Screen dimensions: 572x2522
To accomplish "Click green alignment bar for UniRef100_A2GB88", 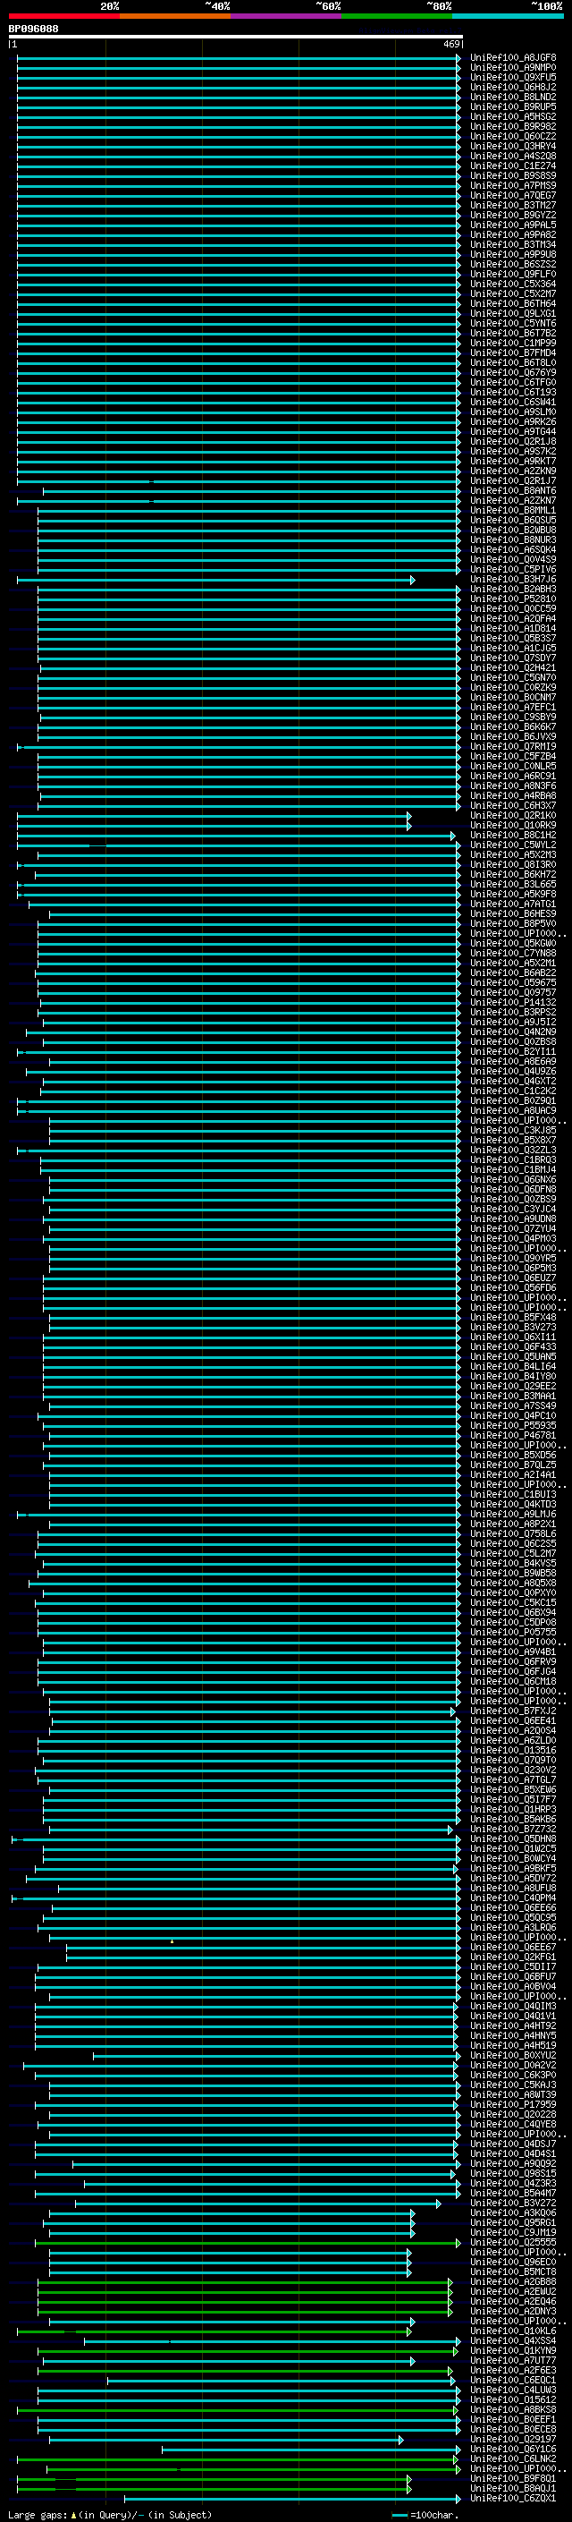I will coord(245,2282).
